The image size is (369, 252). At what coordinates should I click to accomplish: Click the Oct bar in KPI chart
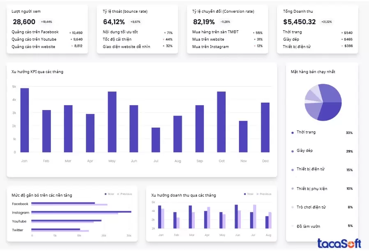(221, 122)
